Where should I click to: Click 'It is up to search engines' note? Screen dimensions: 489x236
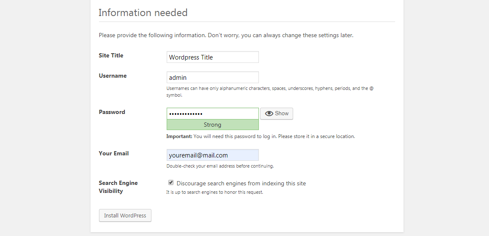[214, 192]
